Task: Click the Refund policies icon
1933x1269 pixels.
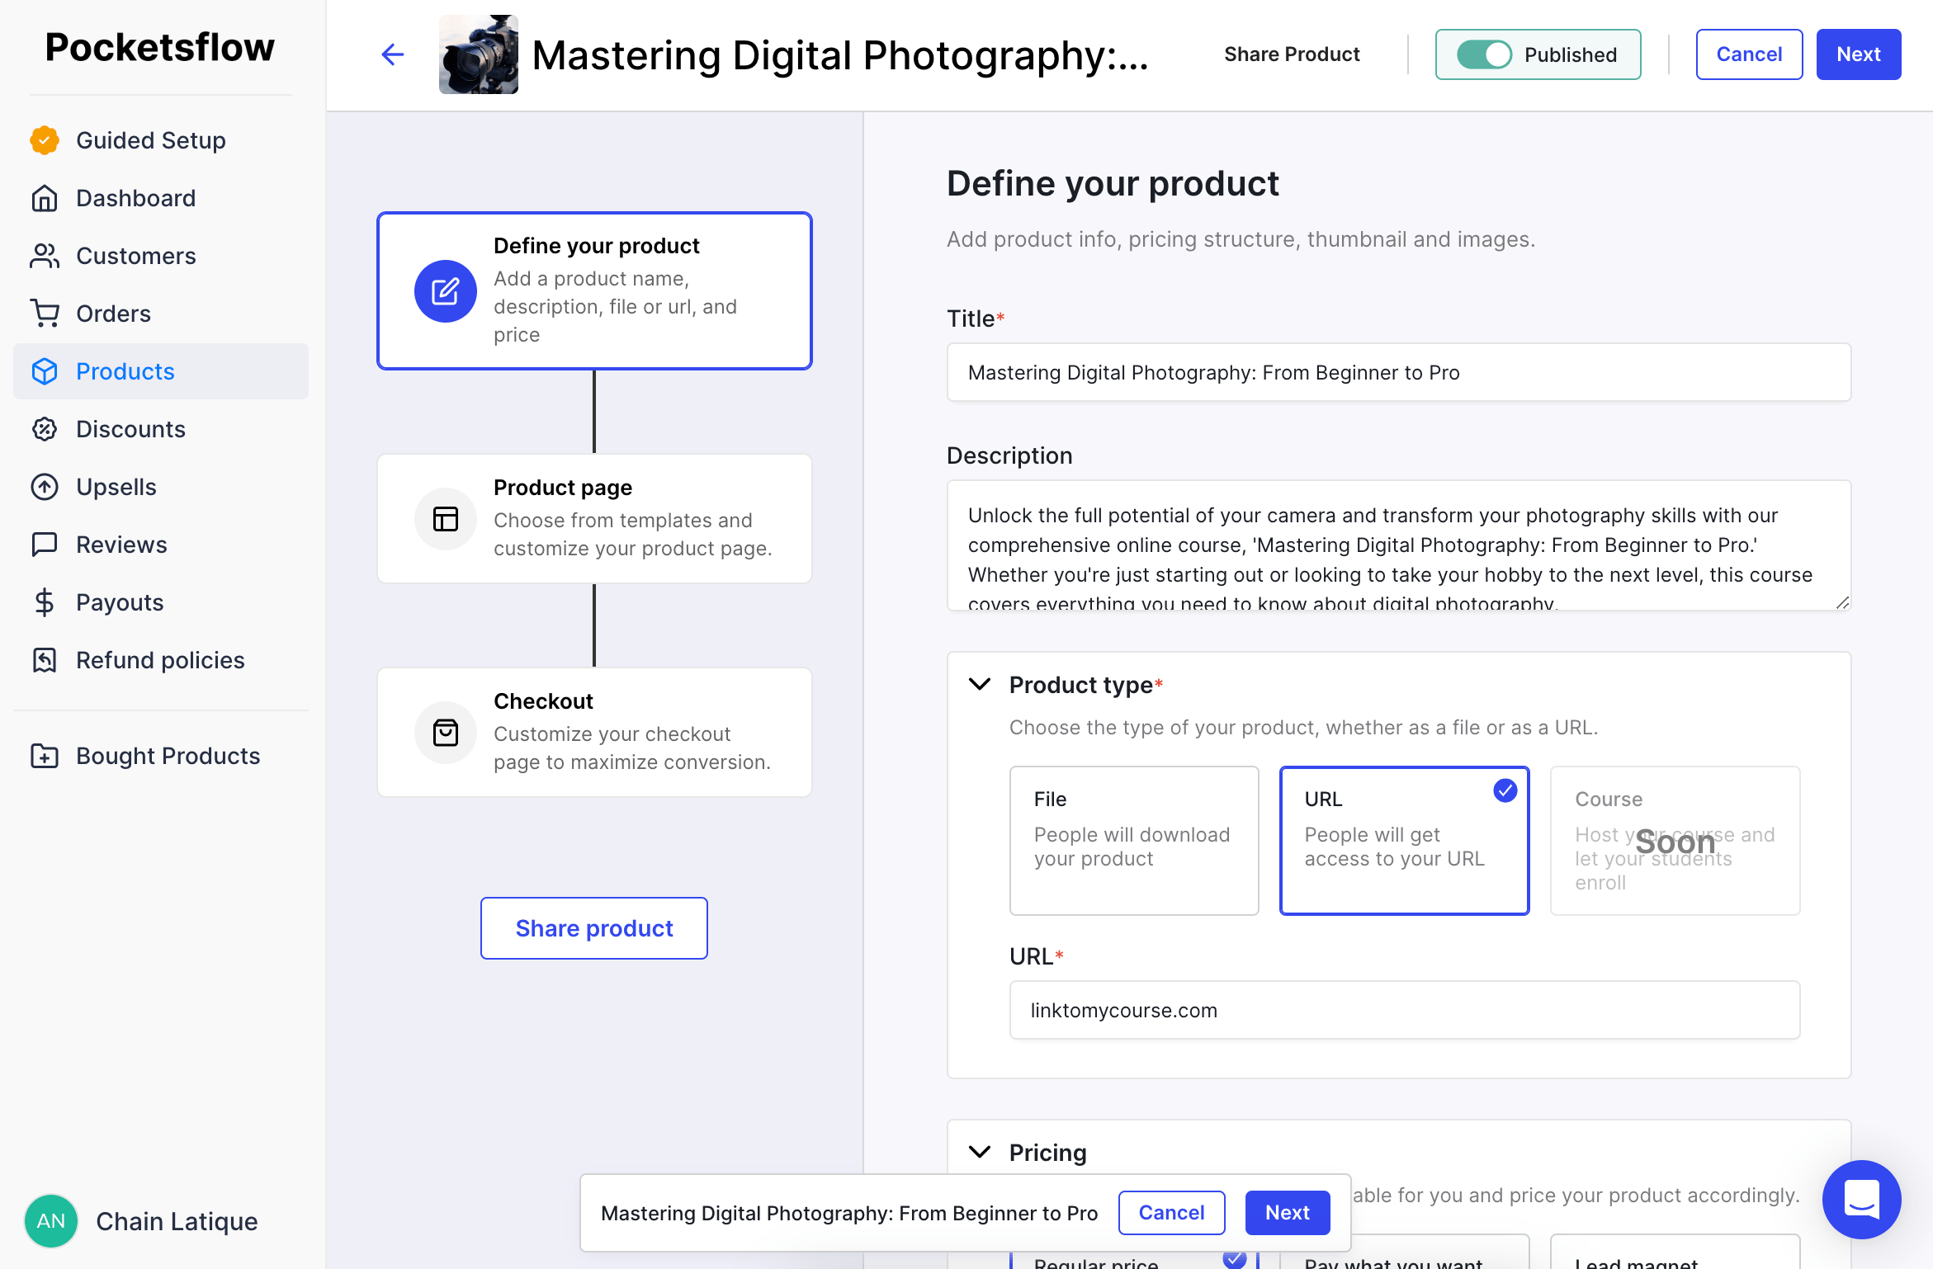Action: [45, 660]
